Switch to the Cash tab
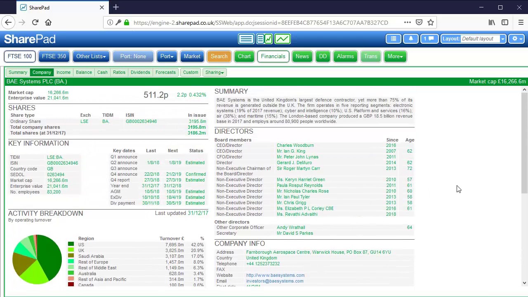528x297 pixels. click(102, 72)
